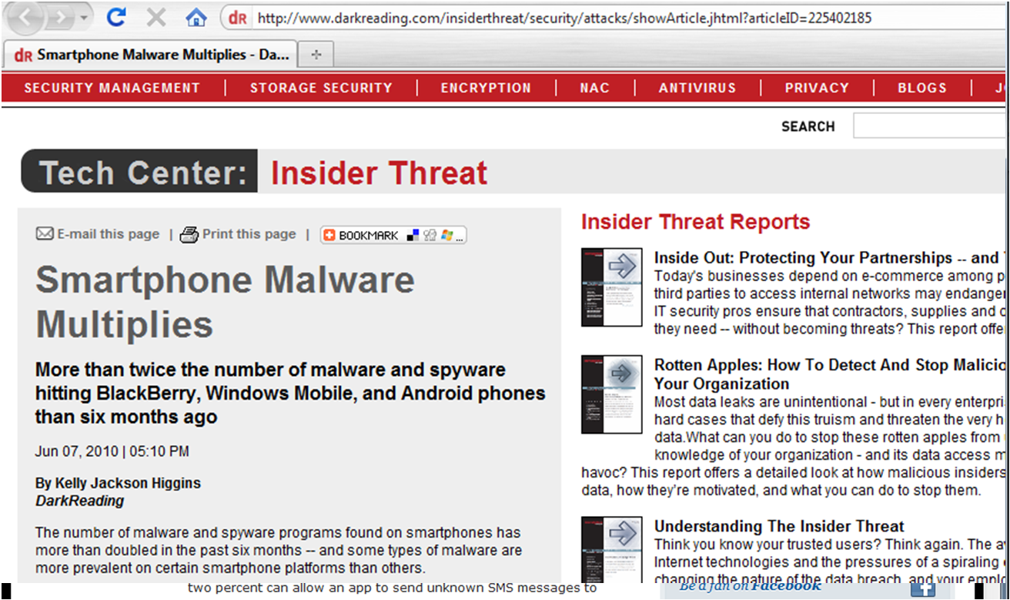
Task: Click the orange plus Bookmark icon
Action: click(x=329, y=236)
